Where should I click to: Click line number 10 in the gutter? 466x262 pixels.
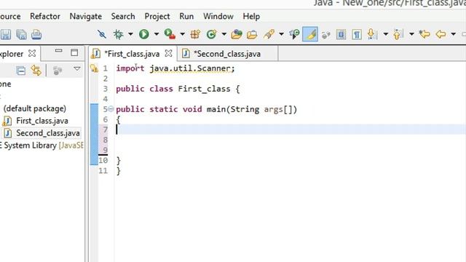coord(103,160)
